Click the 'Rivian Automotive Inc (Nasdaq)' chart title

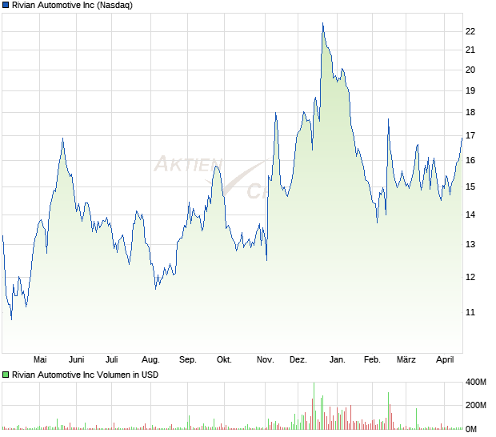73,5
